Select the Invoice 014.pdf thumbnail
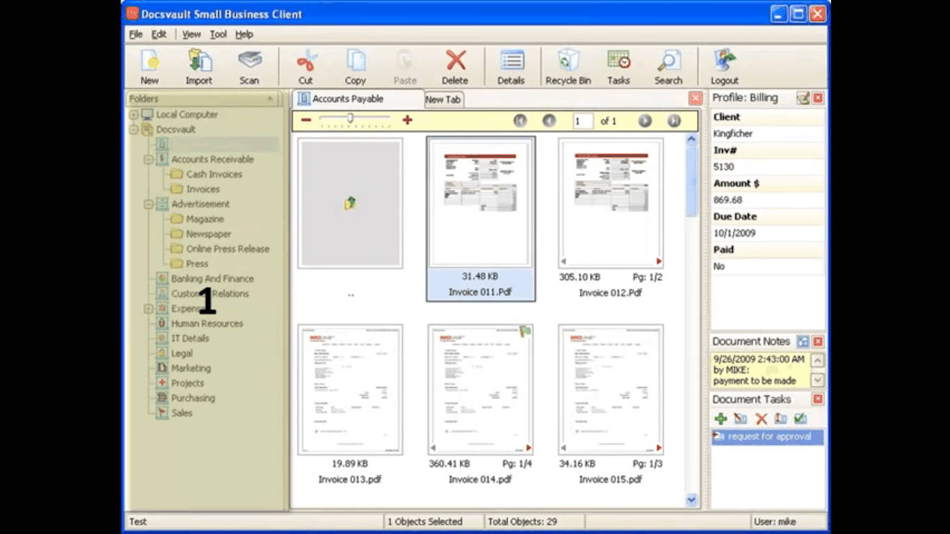Image resolution: width=950 pixels, height=534 pixels. tap(480, 389)
